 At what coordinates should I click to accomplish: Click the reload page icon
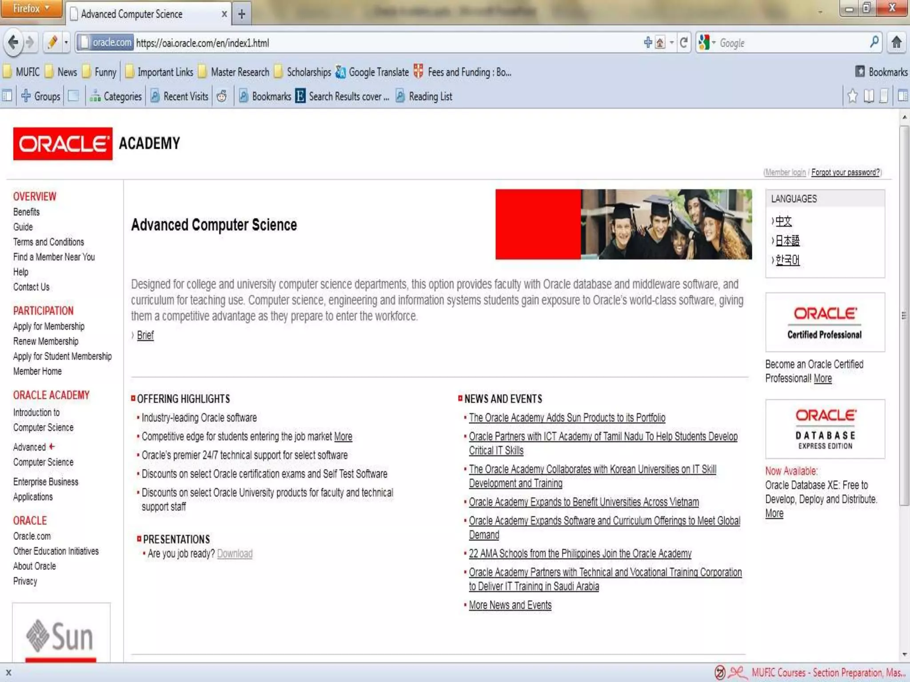point(684,43)
